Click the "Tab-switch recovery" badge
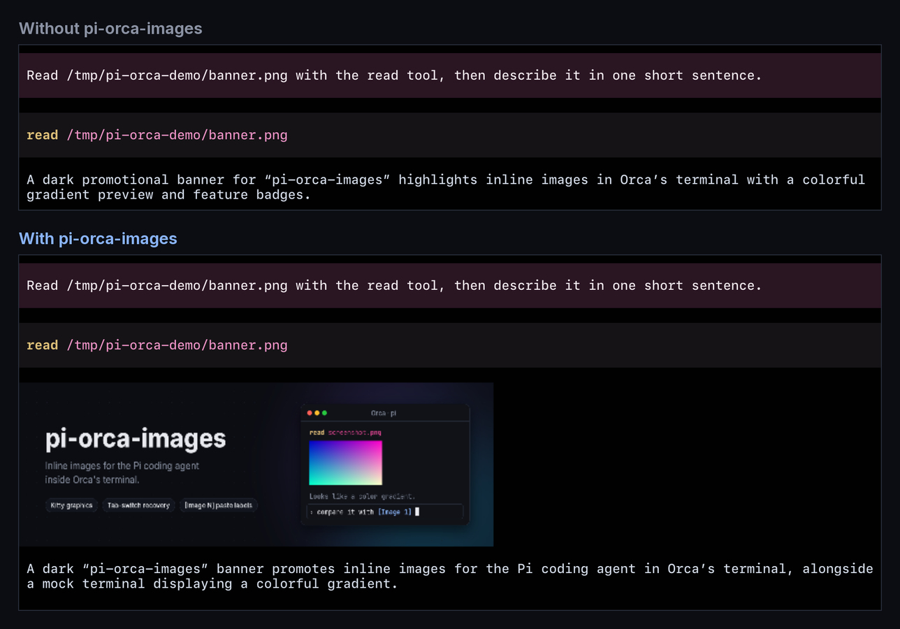Screen dimensions: 900x629 (138, 505)
